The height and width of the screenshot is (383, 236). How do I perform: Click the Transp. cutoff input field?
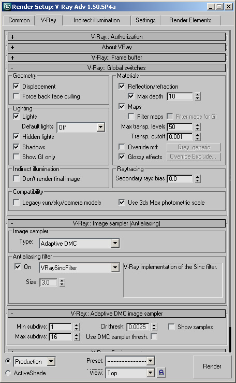pyautogui.click(x=180, y=137)
